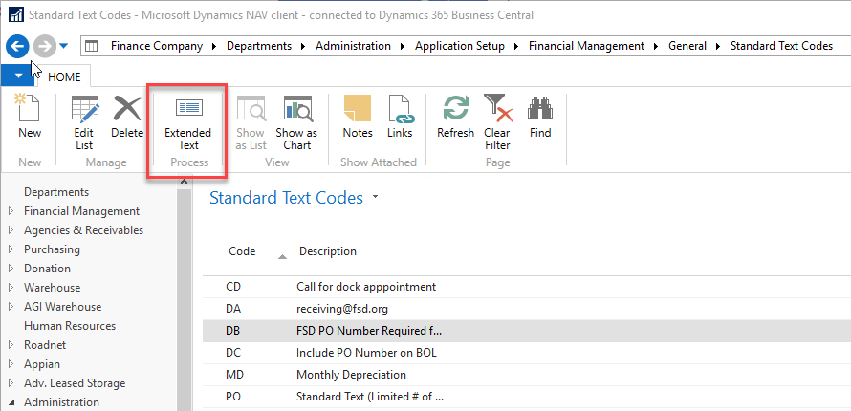Image resolution: width=851 pixels, height=411 pixels.
Task: Click the MD code cell
Action: [234, 375]
